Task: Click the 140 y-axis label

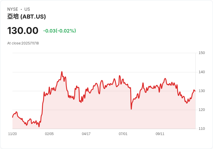Action: point(202,72)
